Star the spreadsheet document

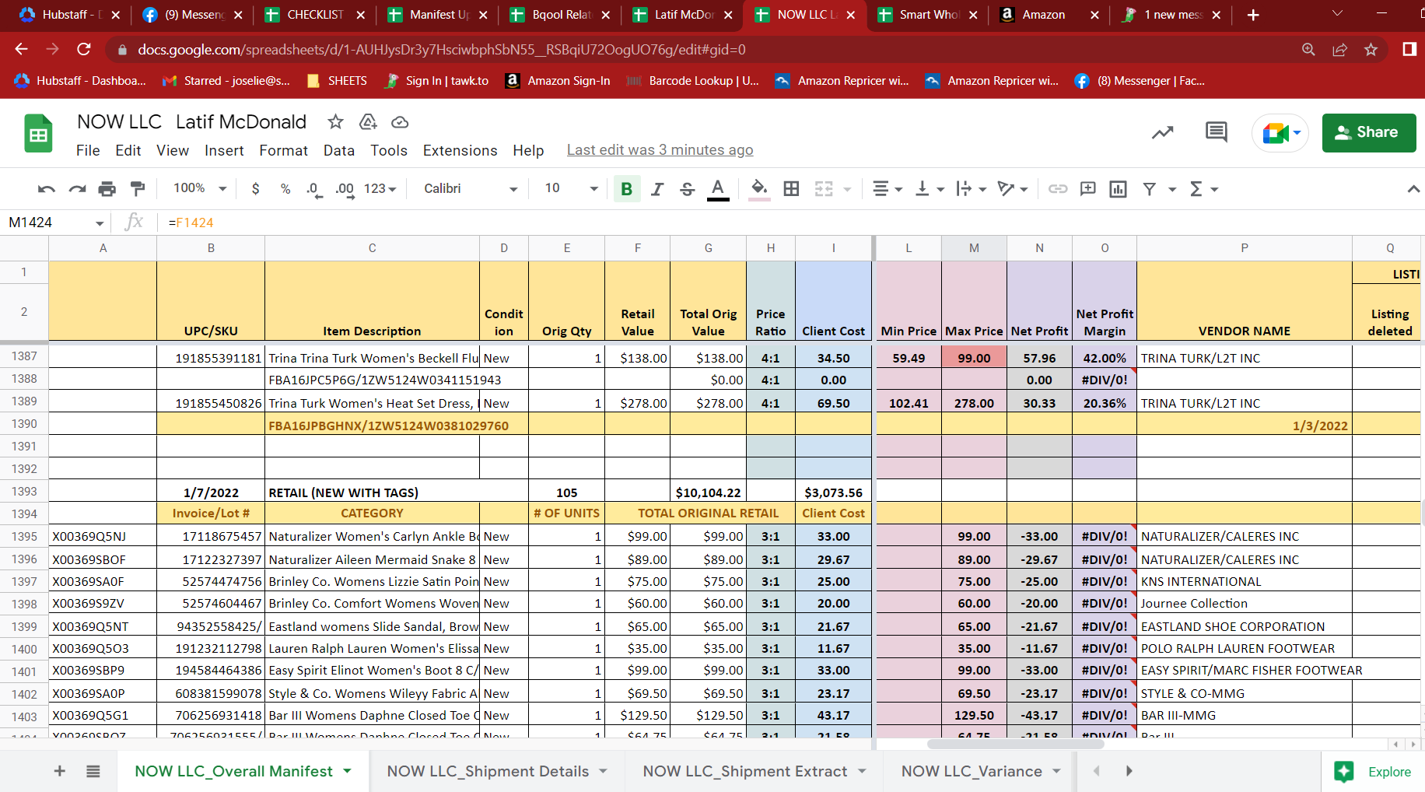(x=335, y=122)
